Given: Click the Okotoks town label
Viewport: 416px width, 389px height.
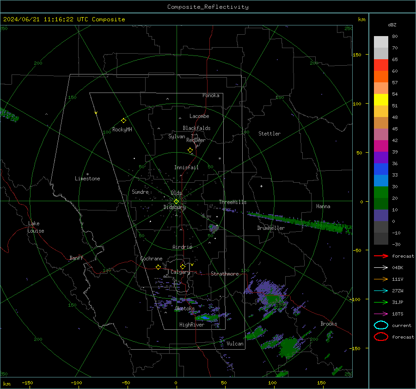Looking at the screenshot, I should tap(185, 309).
